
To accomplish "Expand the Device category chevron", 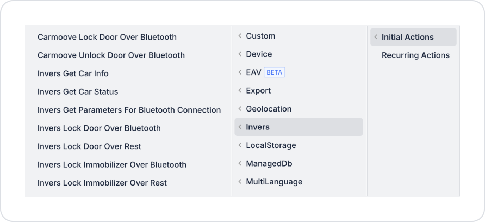I will [240, 54].
